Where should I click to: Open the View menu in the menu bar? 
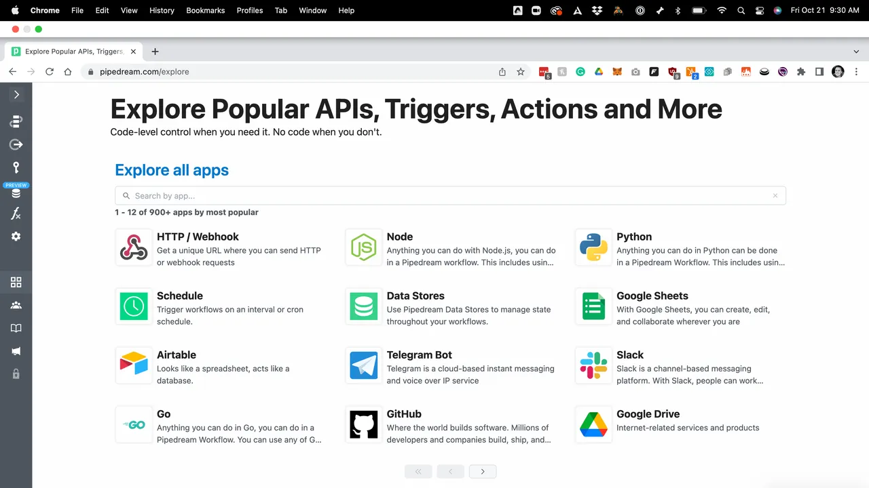tap(129, 10)
